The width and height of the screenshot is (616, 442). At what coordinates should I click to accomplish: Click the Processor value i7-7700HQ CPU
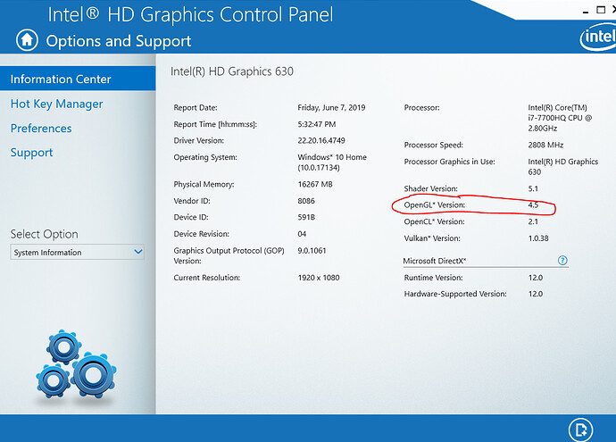560,118
